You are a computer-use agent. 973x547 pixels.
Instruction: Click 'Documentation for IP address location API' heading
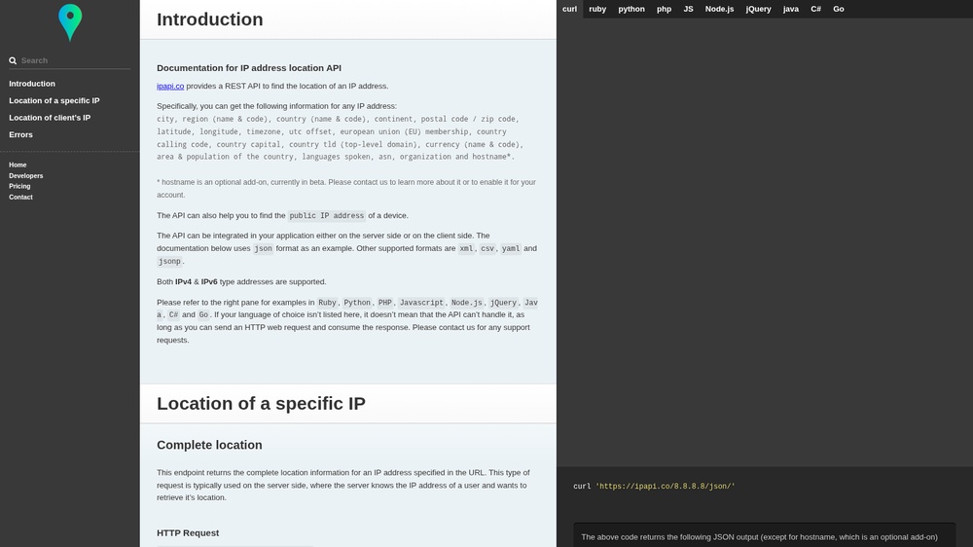coord(249,68)
